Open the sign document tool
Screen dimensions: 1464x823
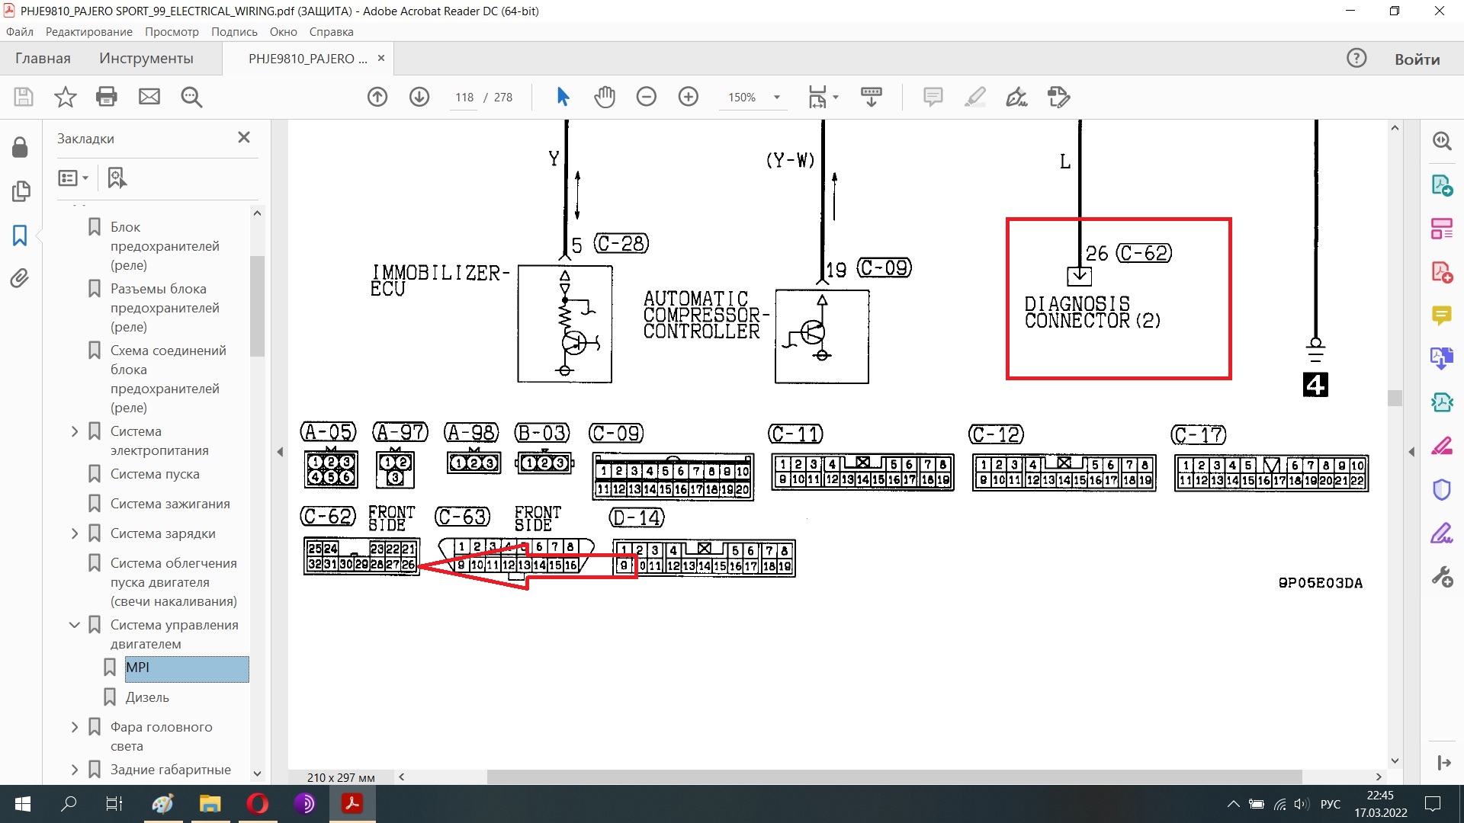(1017, 97)
